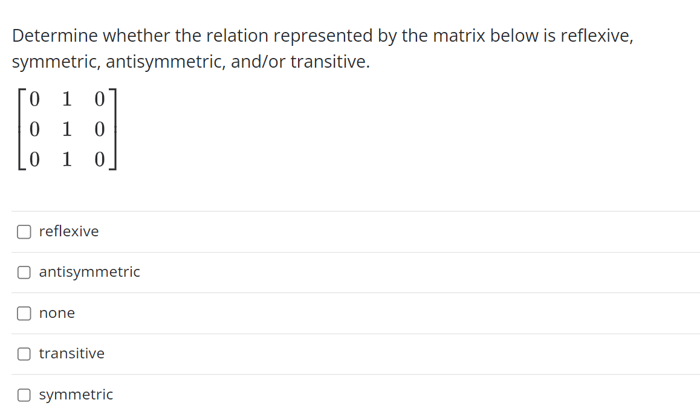Screen dimensions: 700x420
Task: Click the bottom-right zero in the matrix
Action: tap(99, 160)
